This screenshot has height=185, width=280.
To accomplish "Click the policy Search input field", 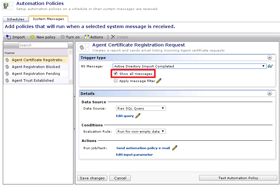I will pos(43,45).
